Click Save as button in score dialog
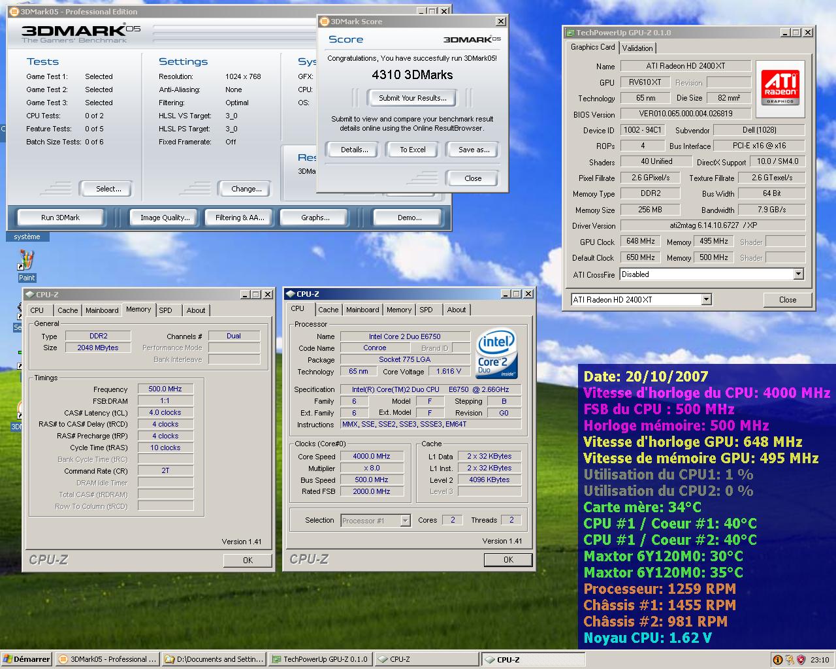The width and height of the screenshot is (836, 669). [474, 150]
